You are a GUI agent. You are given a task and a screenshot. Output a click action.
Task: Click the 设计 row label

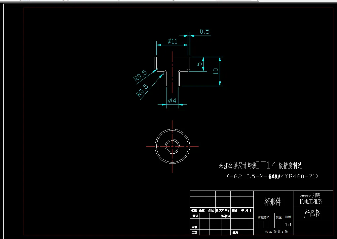tap(195, 216)
